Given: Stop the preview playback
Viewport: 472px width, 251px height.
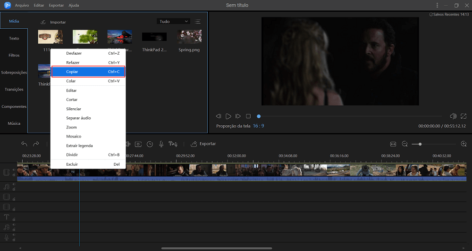Looking at the screenshot, I should [248, 116].
